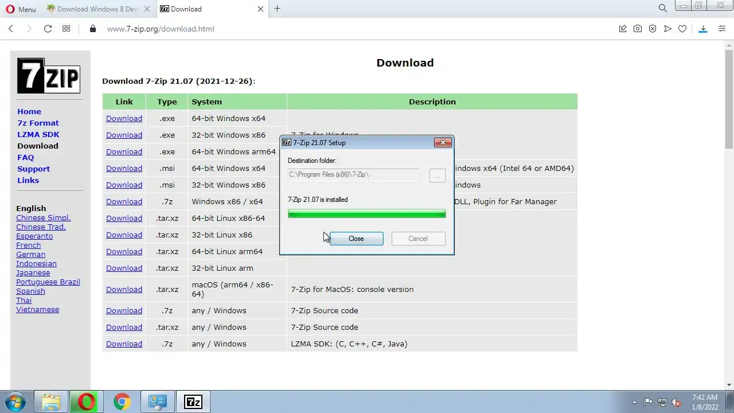The height and width of the screenshot is (413, 734).
Task: Open the tab search magnifier
Action: [x=663, y=9]
